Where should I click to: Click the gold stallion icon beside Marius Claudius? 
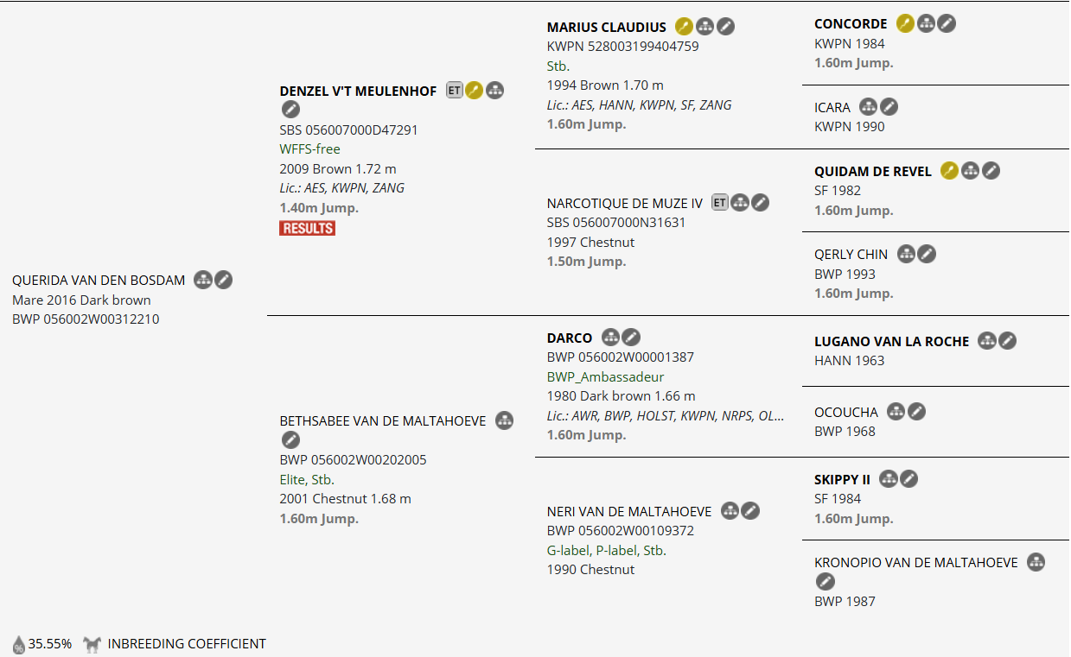[x=685, y=27]
